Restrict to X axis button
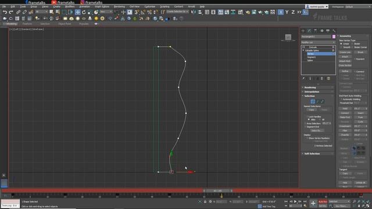This screenshot has width=372, height=209. [x=281, y=12]
